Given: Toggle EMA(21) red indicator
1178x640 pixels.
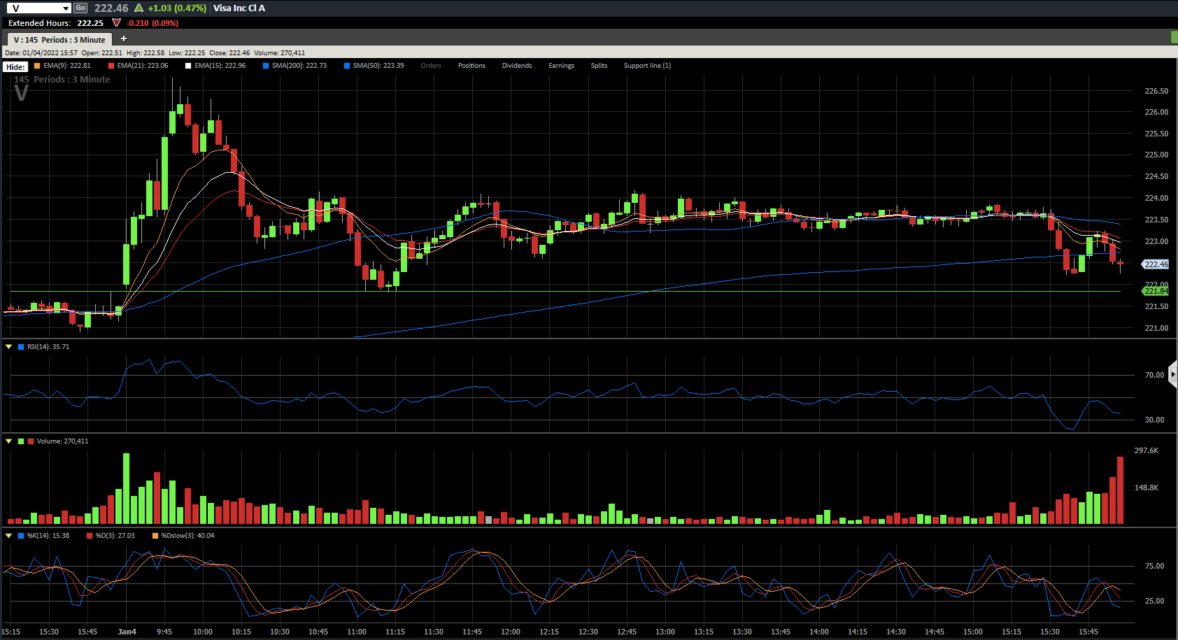Looking at the screenshot, I should click(111, 66).
